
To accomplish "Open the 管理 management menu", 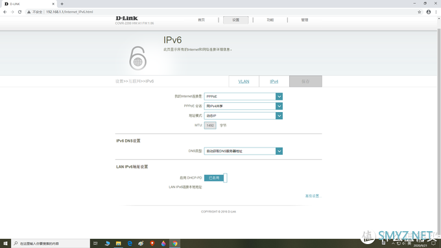I will (305, 20).
